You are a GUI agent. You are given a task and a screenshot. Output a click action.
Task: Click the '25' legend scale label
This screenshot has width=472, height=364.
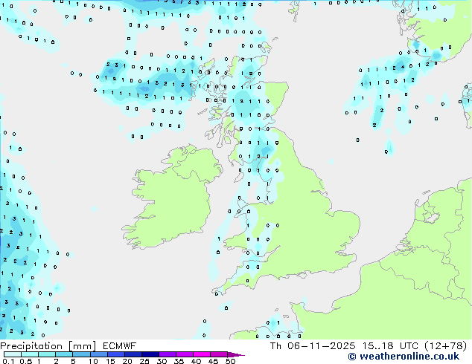(144, 361)
